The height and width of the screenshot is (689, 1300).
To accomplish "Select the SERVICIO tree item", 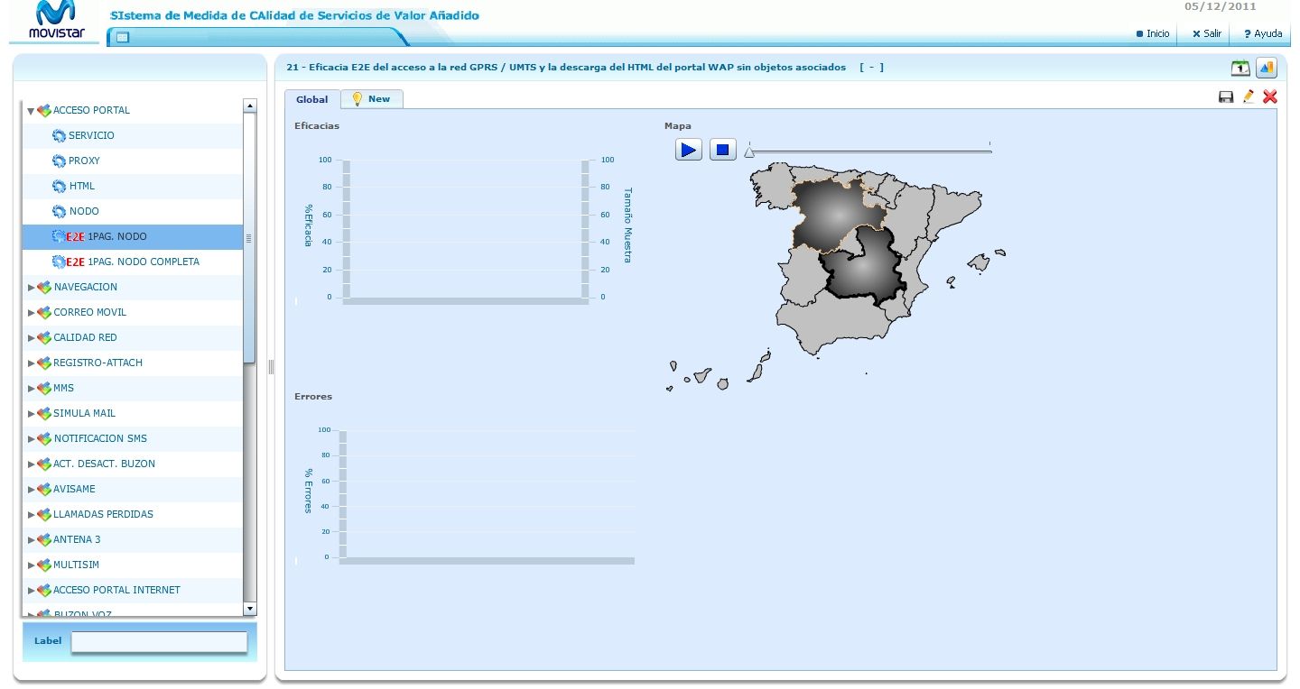I will pos(91,135).
